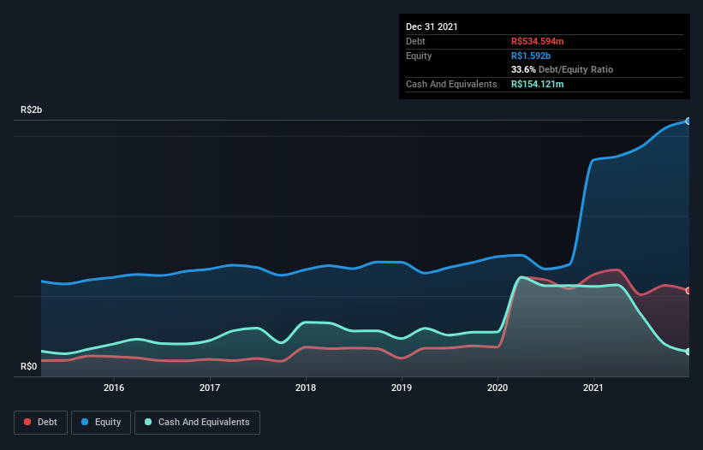
Task: Click the R$534.594m debt value
Action: pos(538,41)
